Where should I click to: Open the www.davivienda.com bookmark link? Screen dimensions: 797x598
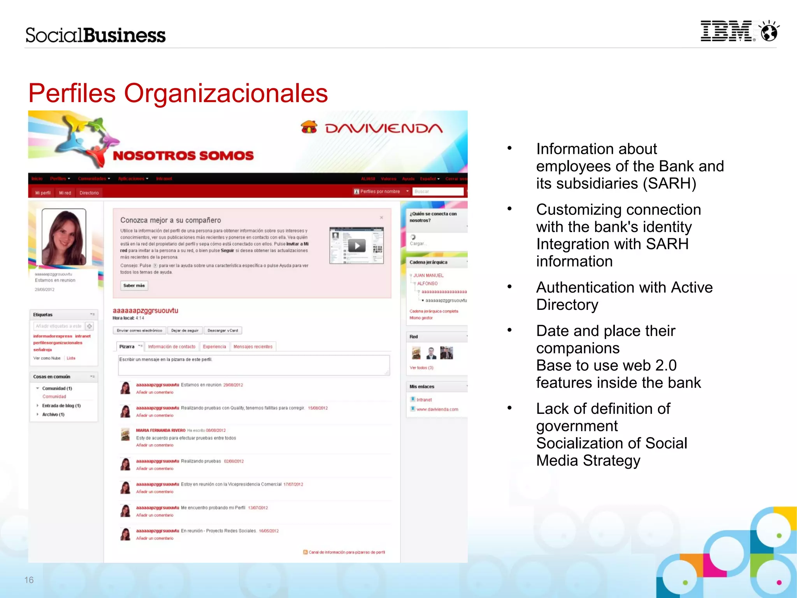[437, 410]
